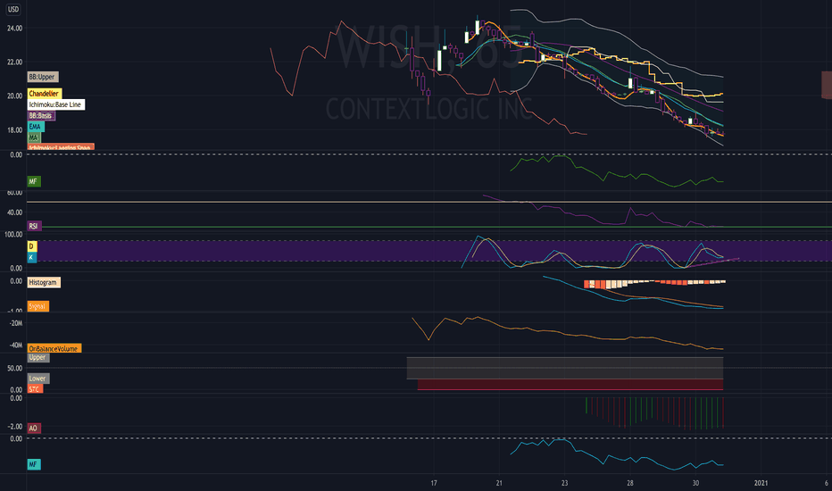Click the 50.00 STC axis value
Viewport: 832px width, 491px height.
15,368
